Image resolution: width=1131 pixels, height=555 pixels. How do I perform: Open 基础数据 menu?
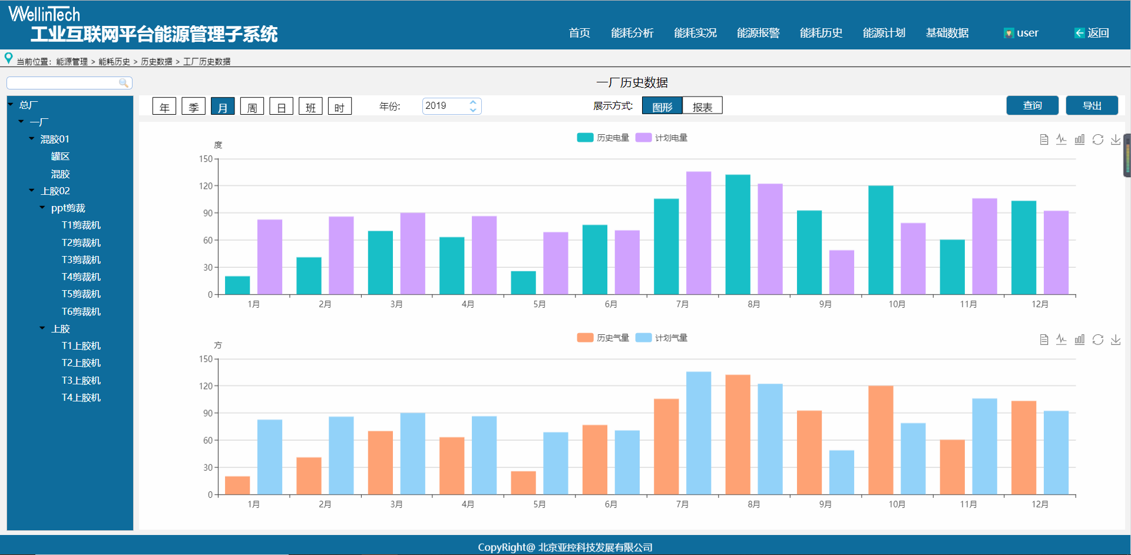[947, 33]
